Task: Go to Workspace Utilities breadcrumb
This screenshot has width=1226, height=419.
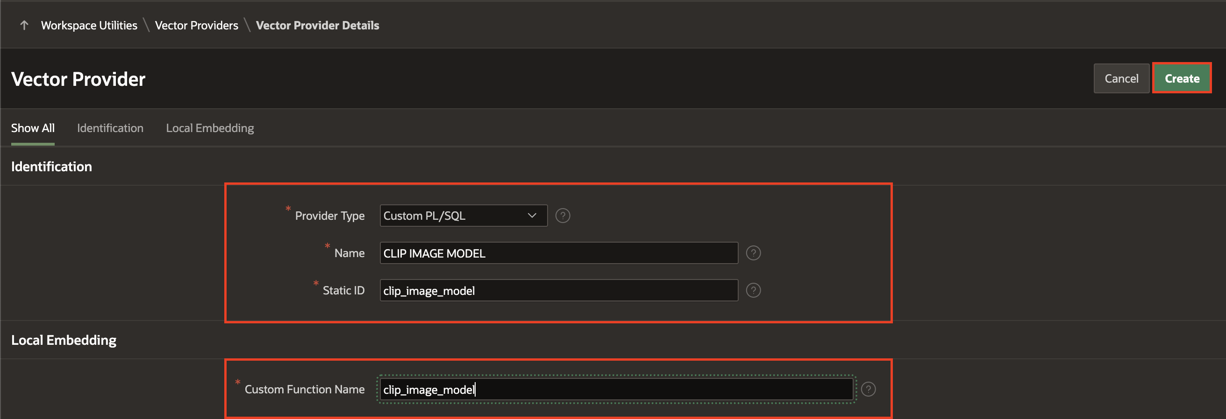Action: [x=89, y=26]
